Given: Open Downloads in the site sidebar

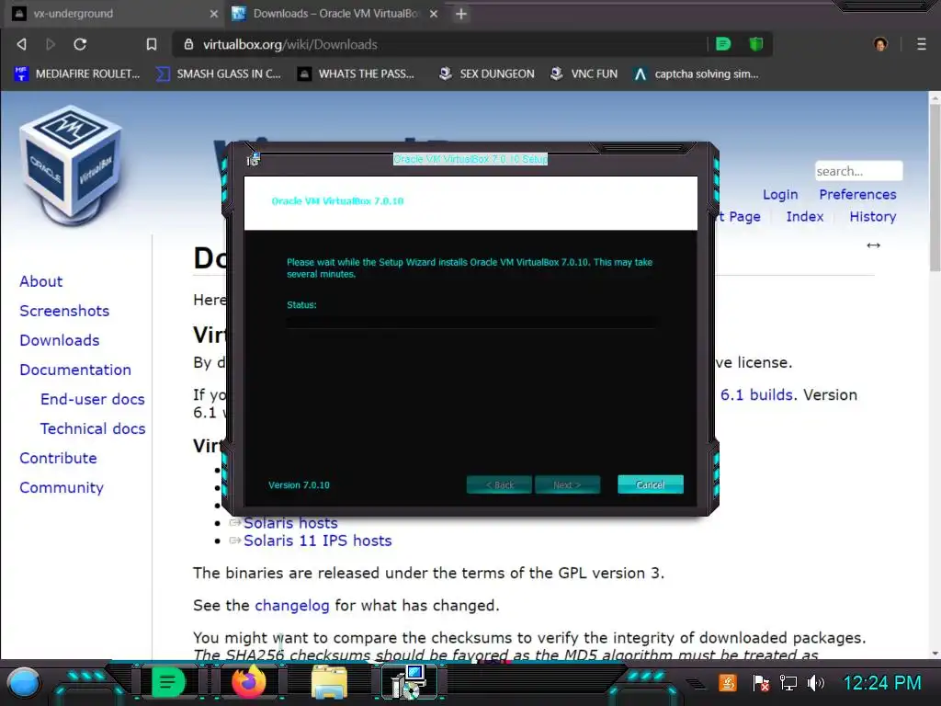Looking at the screenshot, I should (x=60, y=340).
